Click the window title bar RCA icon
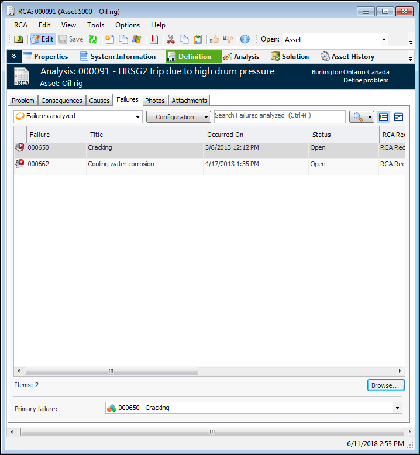420x455 pixels. (x=11, y=11)
